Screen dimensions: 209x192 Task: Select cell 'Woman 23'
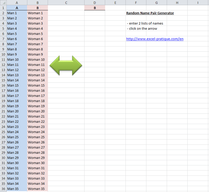(37, 127)
